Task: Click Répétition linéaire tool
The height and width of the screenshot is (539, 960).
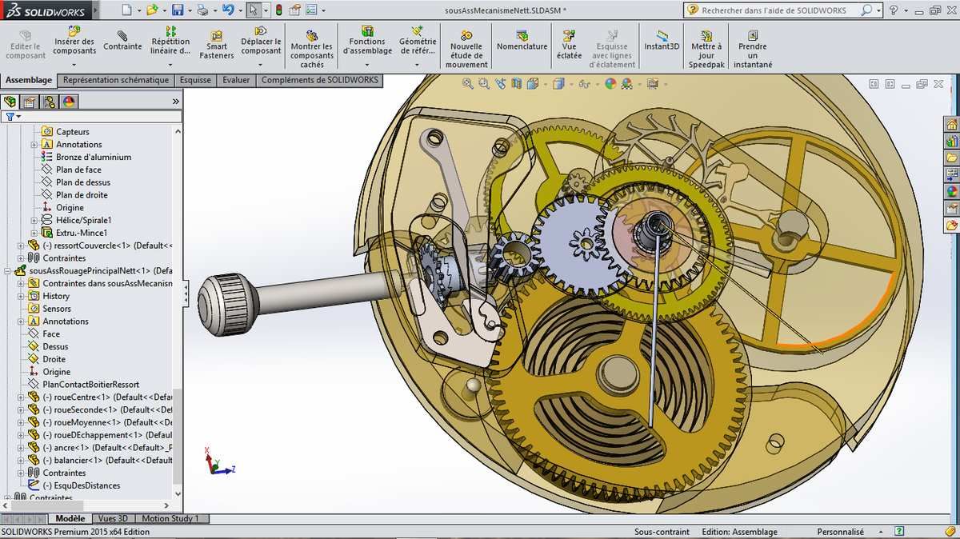Action: (x=170, y=41)
